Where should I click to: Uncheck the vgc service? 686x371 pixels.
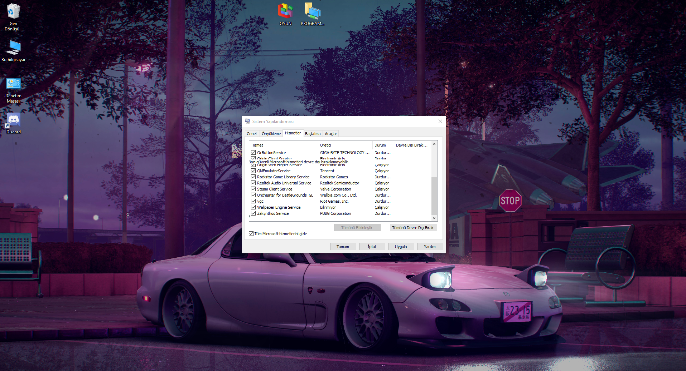point(253,201)
